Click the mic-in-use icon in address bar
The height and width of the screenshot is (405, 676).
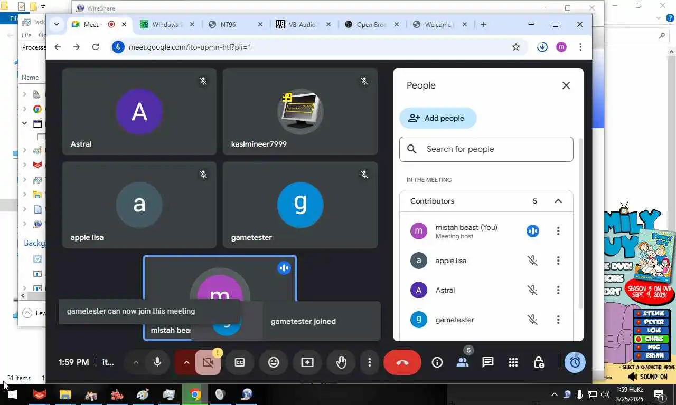click(x=118, y=47)
